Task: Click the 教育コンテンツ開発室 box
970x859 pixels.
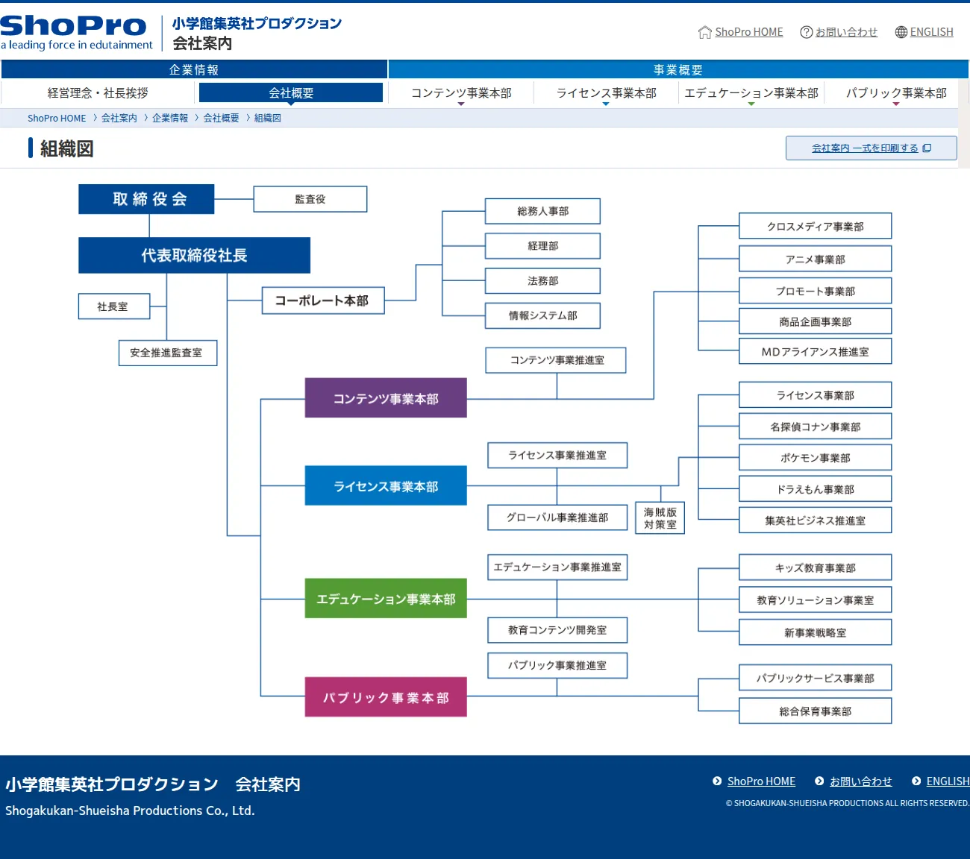Action: click(x=557, y=630)
